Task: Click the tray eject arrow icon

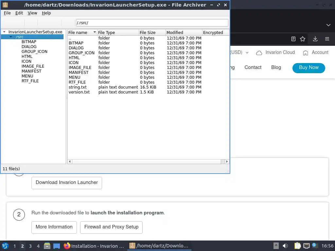Action: point(276,246)
